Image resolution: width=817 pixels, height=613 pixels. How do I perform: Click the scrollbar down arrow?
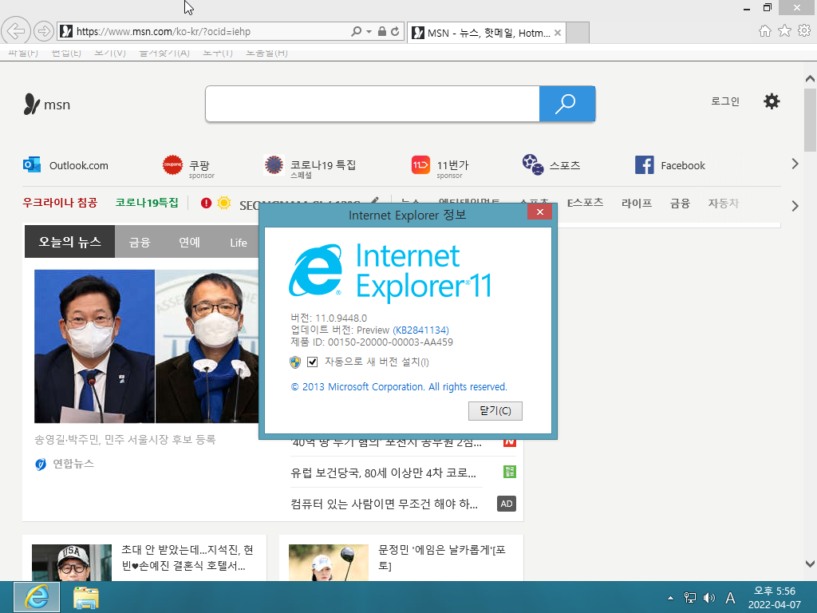pyautogui.click(x=810, y=564)
